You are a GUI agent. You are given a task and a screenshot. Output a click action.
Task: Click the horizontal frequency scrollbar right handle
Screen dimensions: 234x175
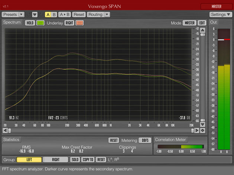click(192, 131)
